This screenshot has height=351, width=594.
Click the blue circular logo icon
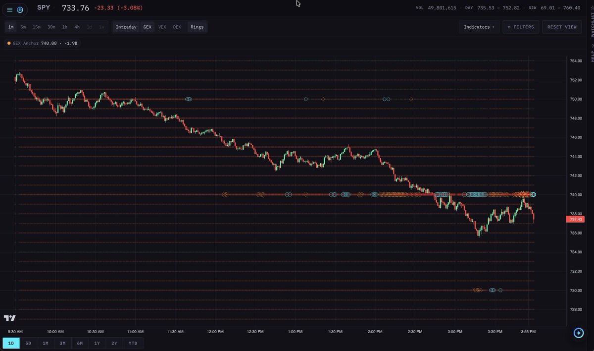pos(20,9)
